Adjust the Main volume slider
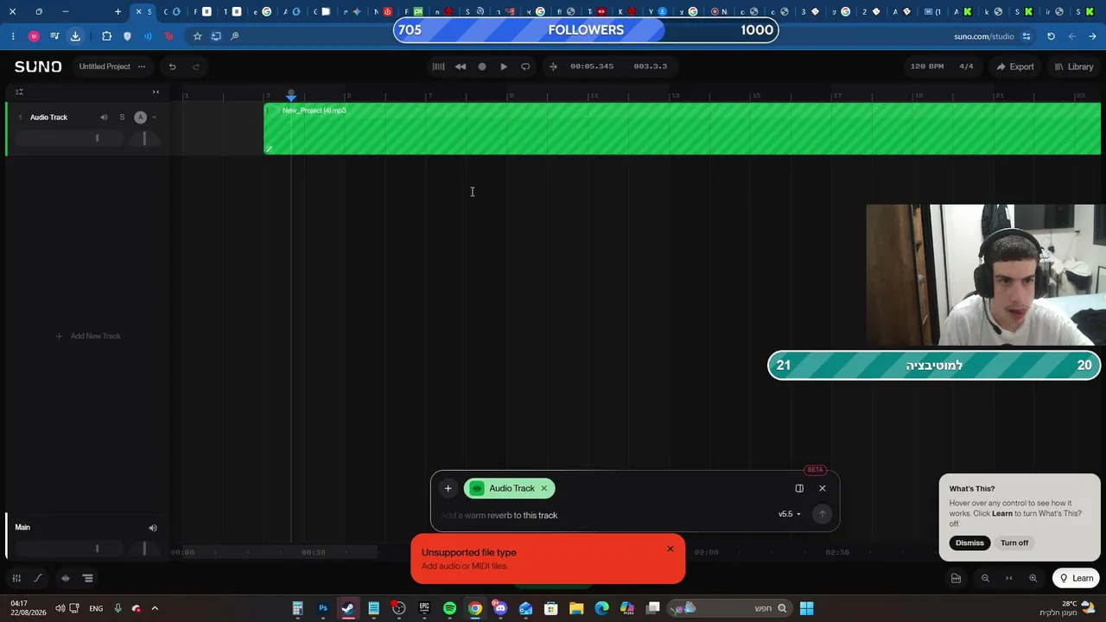Viewport: 1106px width, 622px height. (68, 549)
